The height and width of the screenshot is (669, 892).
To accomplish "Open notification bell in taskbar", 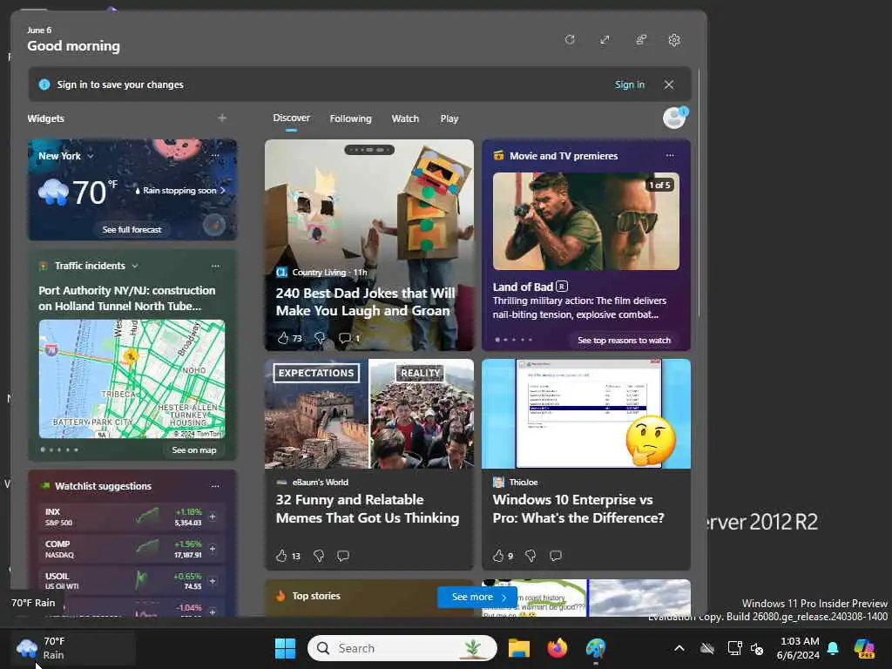I will (833, 648).
